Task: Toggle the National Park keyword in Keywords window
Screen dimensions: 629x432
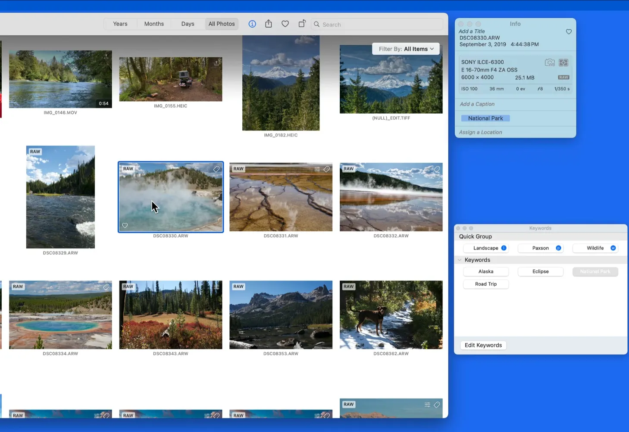Action: coord(595,272)
